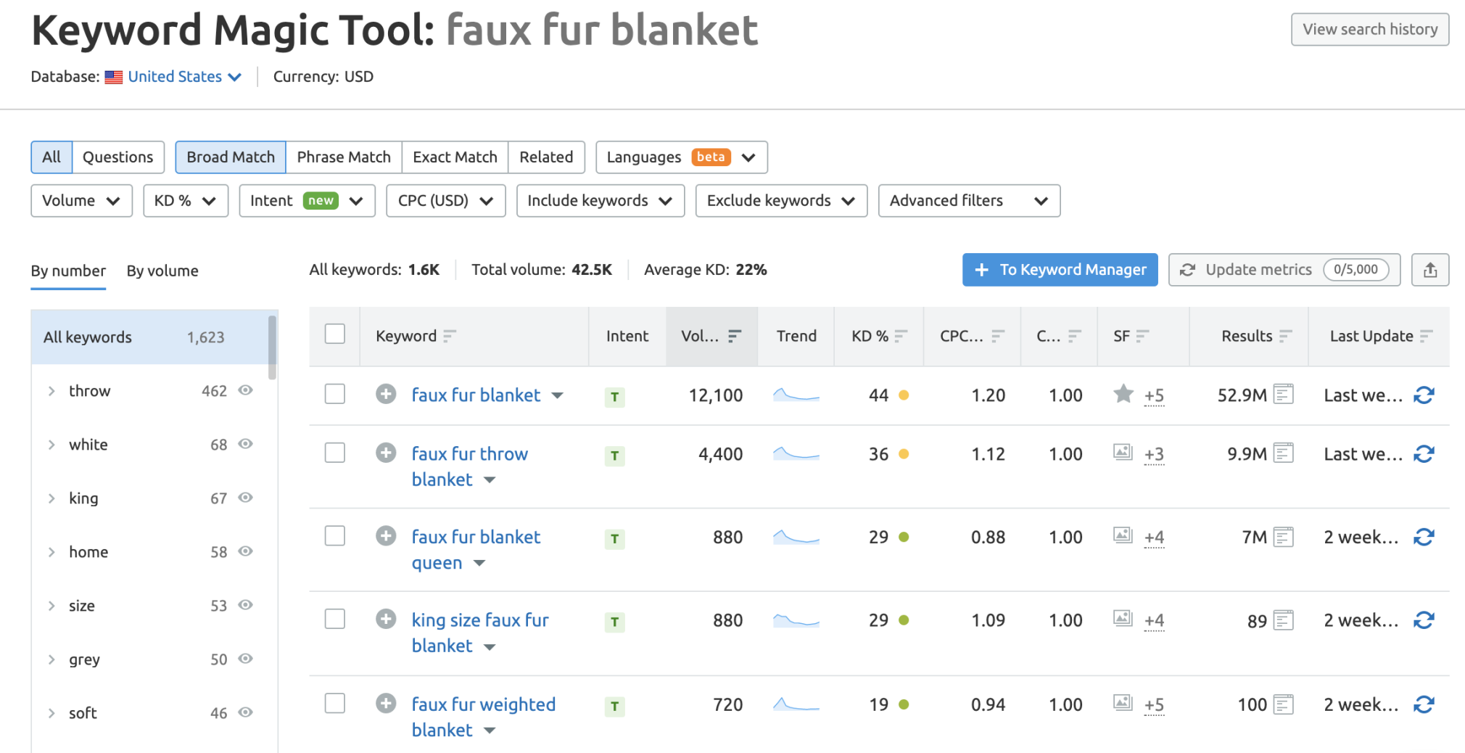Viewport: 1465px width, 753px height.
Task: Add 'faux fur blanket queen' with plus icon
Action: pyautogui.click(x=386, y=536)
